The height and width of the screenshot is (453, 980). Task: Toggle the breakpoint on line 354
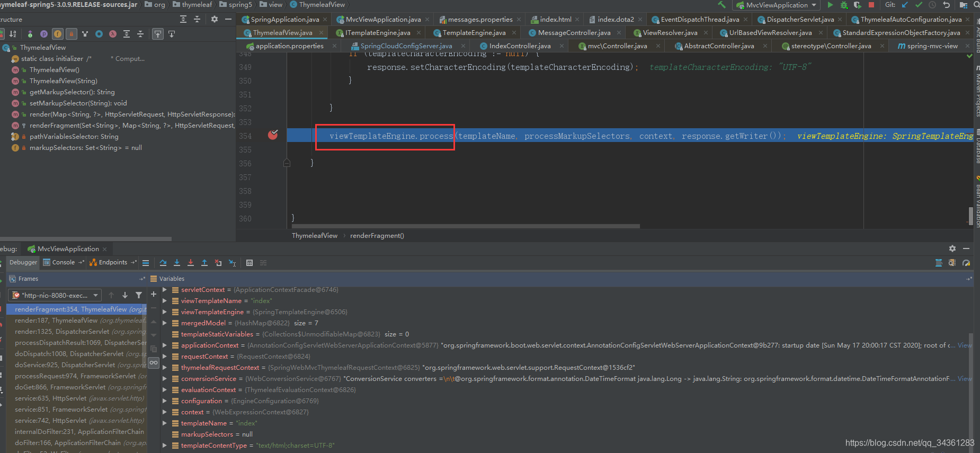click(x=273, y=135)
